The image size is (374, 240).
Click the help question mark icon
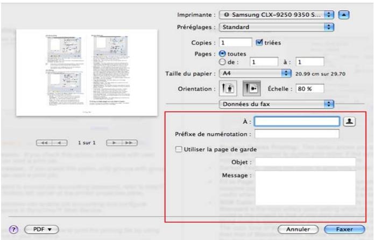pos(11,227)
